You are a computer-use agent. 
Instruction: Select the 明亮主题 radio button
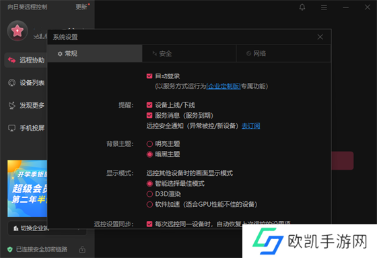[149, 144]
